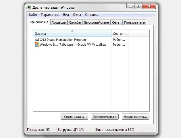The width and height of the screenshot is (181, 138).
Task: Open the Справка menu
Action: [x=92, y=15]
